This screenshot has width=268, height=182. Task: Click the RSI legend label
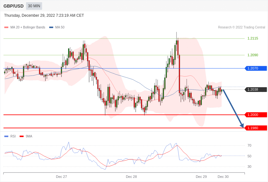(13, 136)
